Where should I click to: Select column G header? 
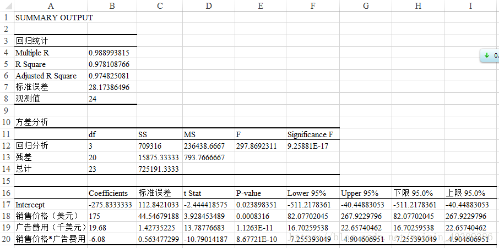click(366, 5)
